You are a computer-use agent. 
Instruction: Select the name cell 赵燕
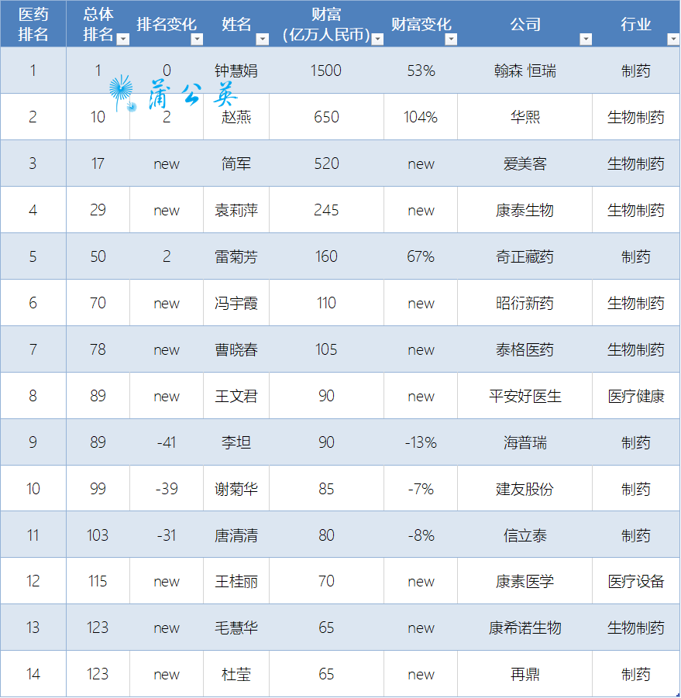pyautogui.click(x=236, y=117)
